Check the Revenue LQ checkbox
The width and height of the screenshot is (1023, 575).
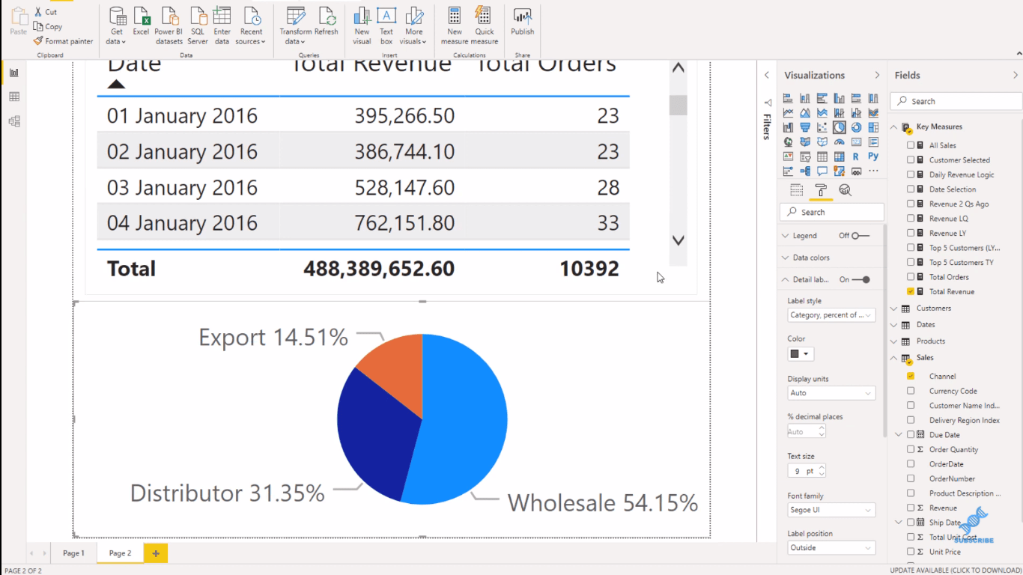911,219
